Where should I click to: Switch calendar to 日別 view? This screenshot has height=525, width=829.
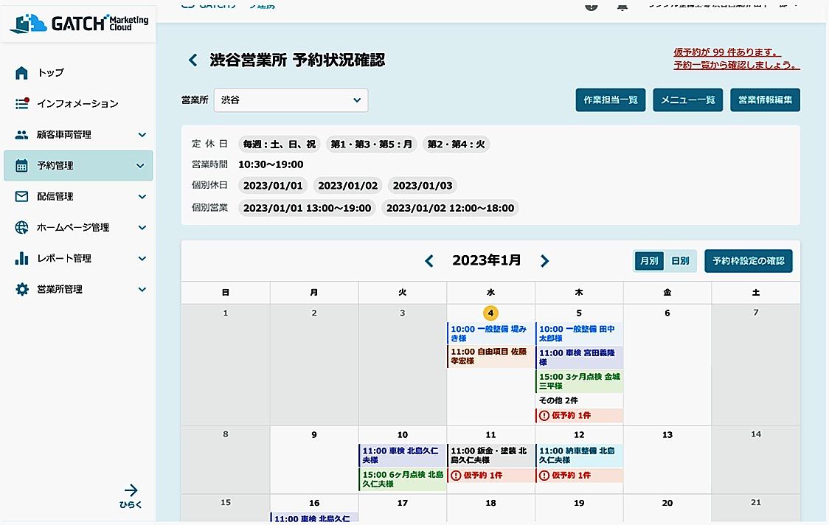tap(679, 261)
